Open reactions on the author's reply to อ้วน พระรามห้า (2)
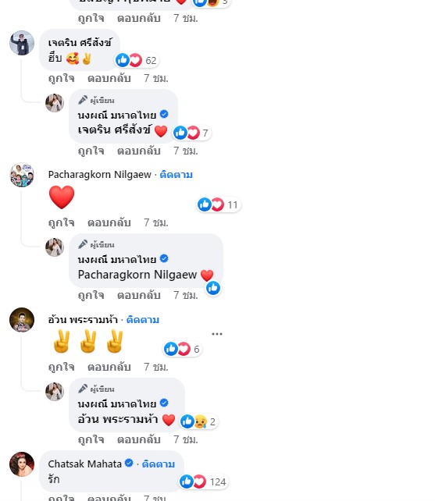This screenshot has height=501, width=435. coord(199,421)
